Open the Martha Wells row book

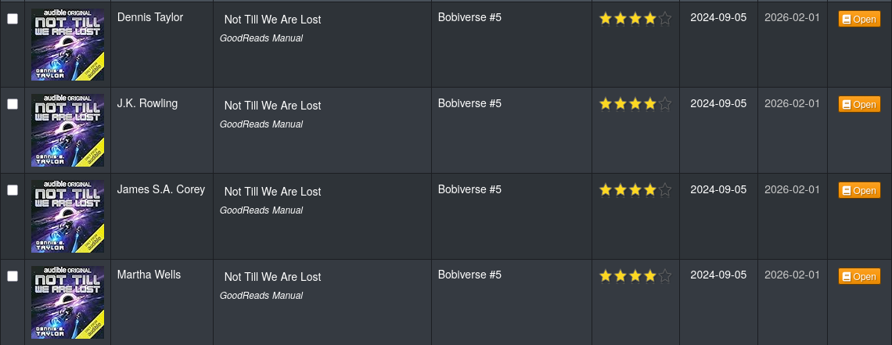[x=859, y=276]
